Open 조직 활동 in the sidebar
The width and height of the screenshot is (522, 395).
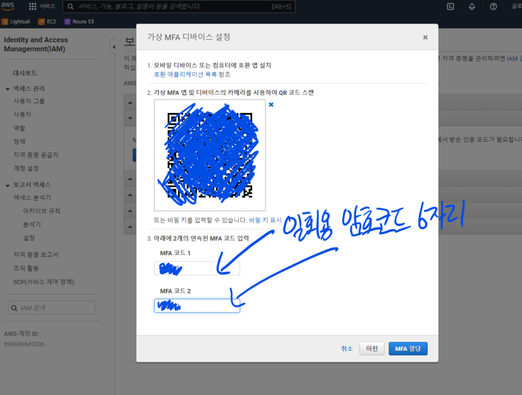pyautogui.click(x=26, y=268)
